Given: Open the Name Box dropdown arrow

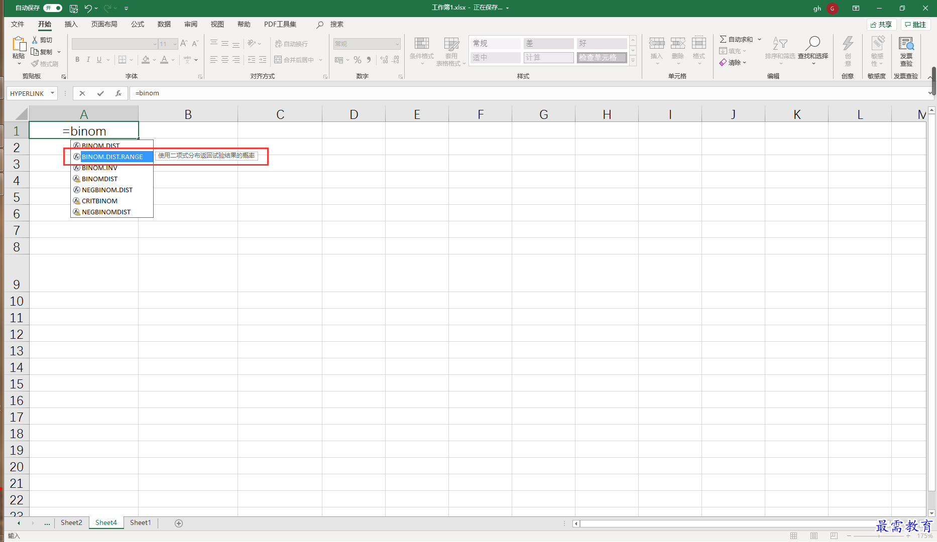Looking at the screenshot, I should click(x=52, y=93).
